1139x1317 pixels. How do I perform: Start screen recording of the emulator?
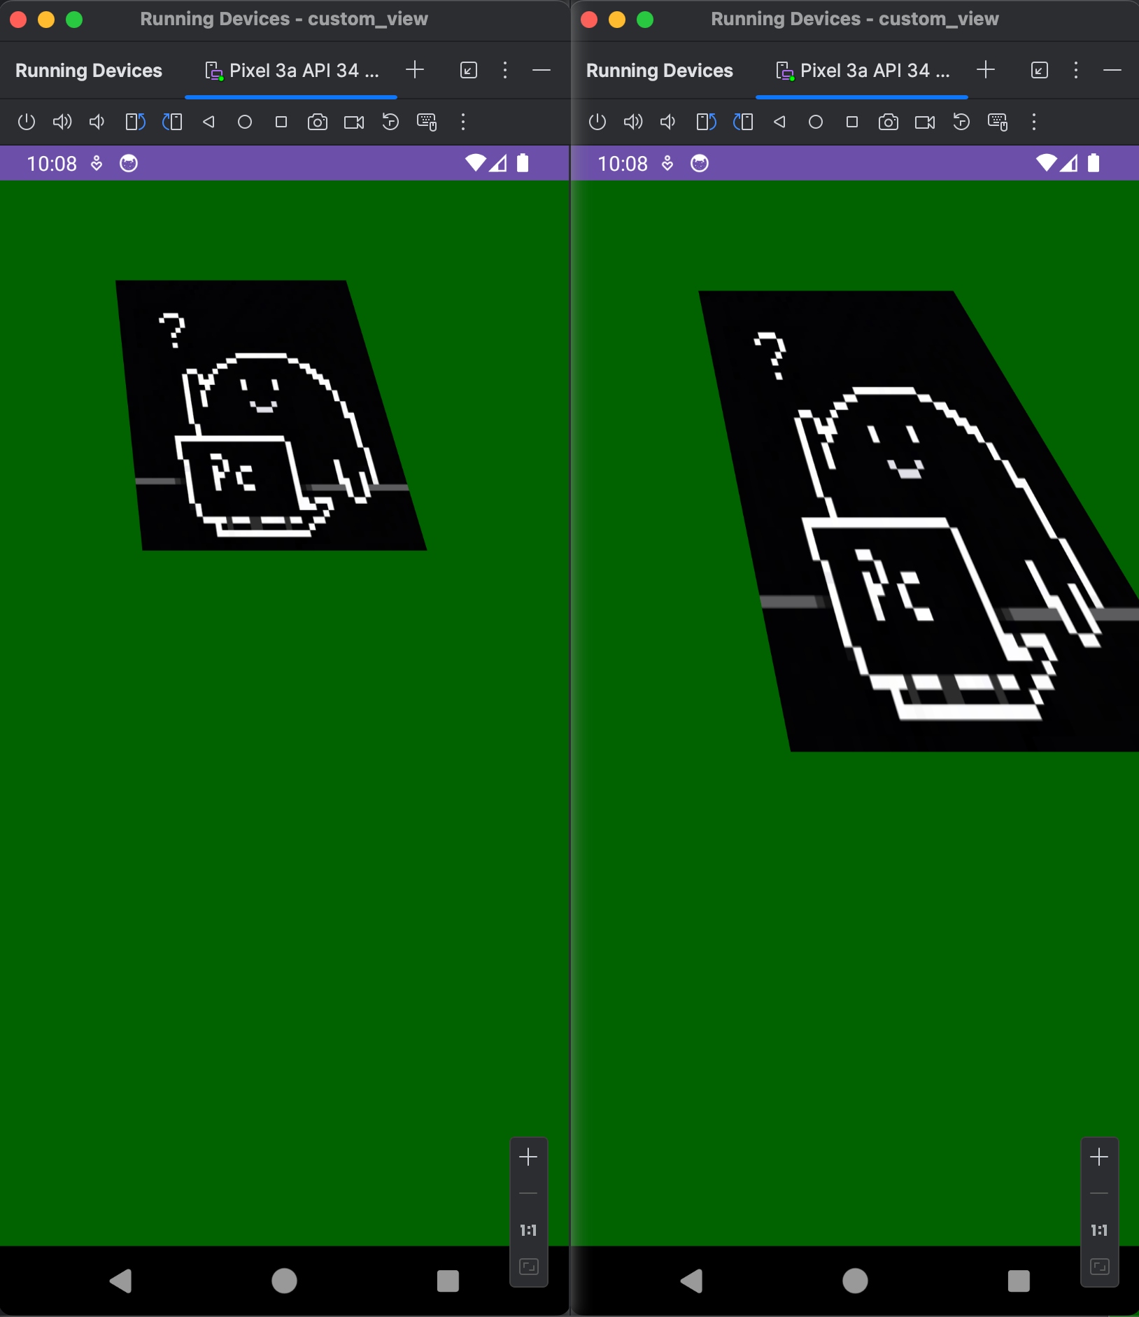(x=353, y=122)
